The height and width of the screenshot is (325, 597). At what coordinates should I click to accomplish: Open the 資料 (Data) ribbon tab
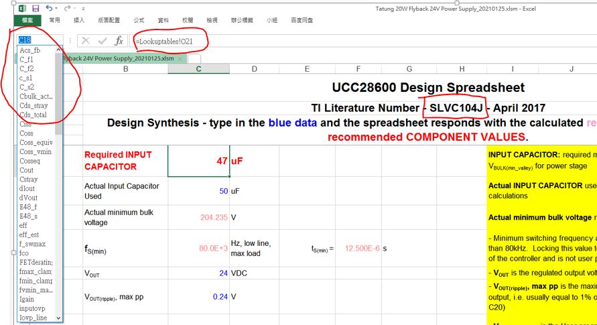click(163, 20)
